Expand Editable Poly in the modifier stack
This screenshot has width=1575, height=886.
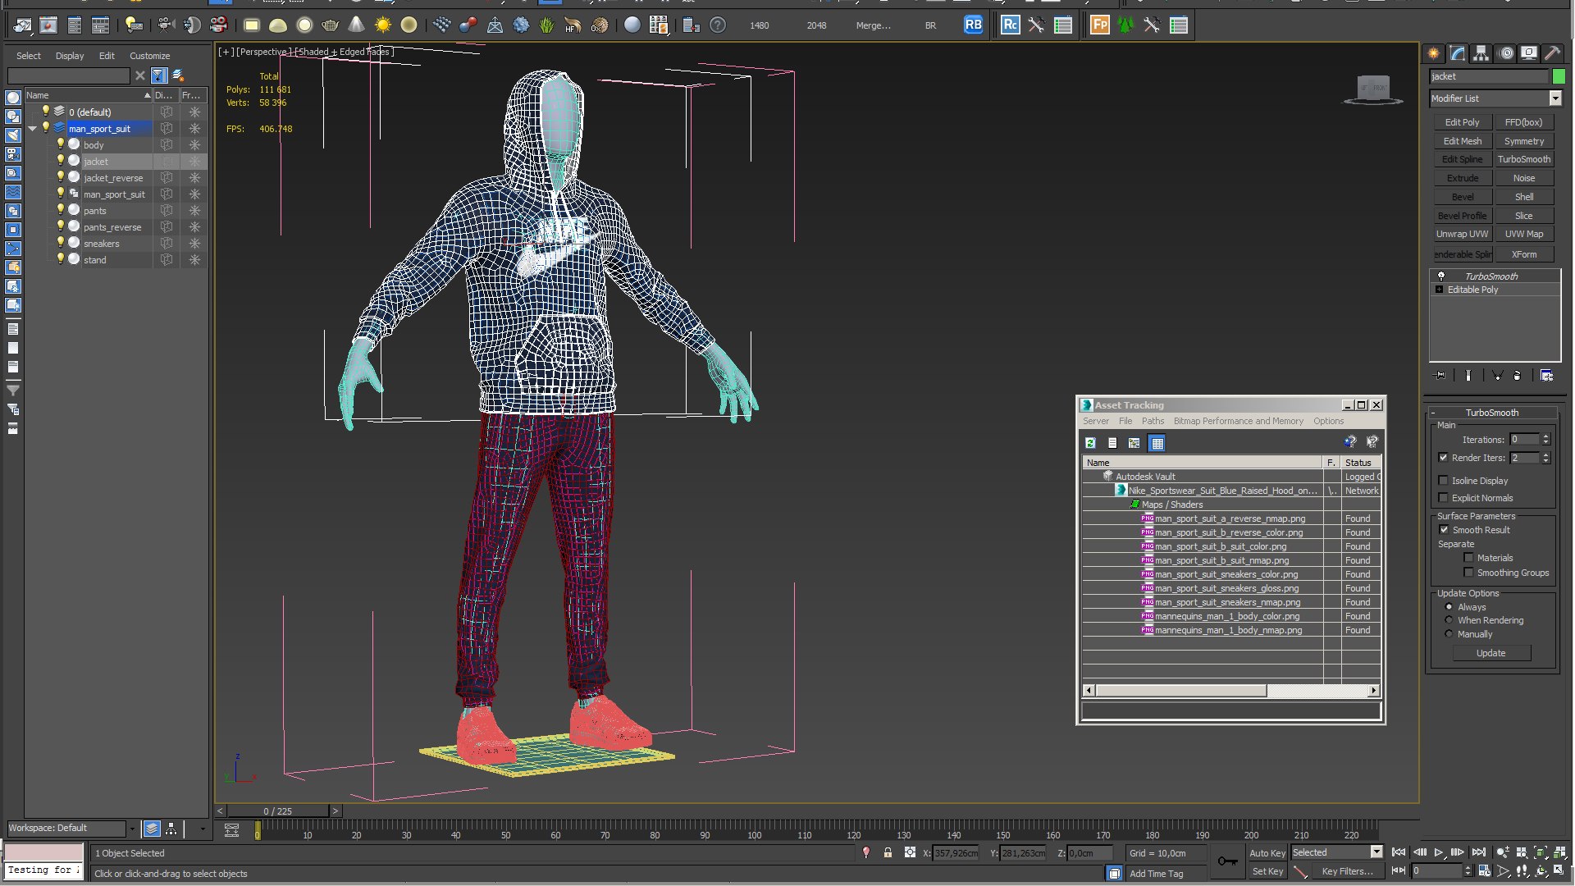[x=1439, y=290]
